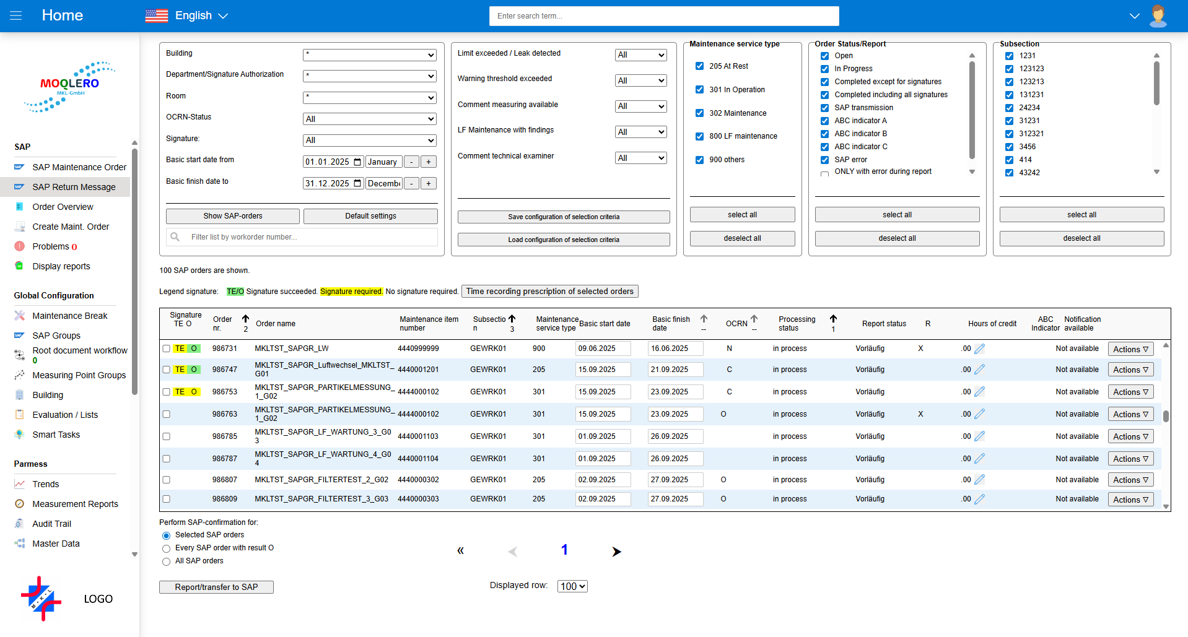Go to Master Data in the sidebar

point(56,544)
